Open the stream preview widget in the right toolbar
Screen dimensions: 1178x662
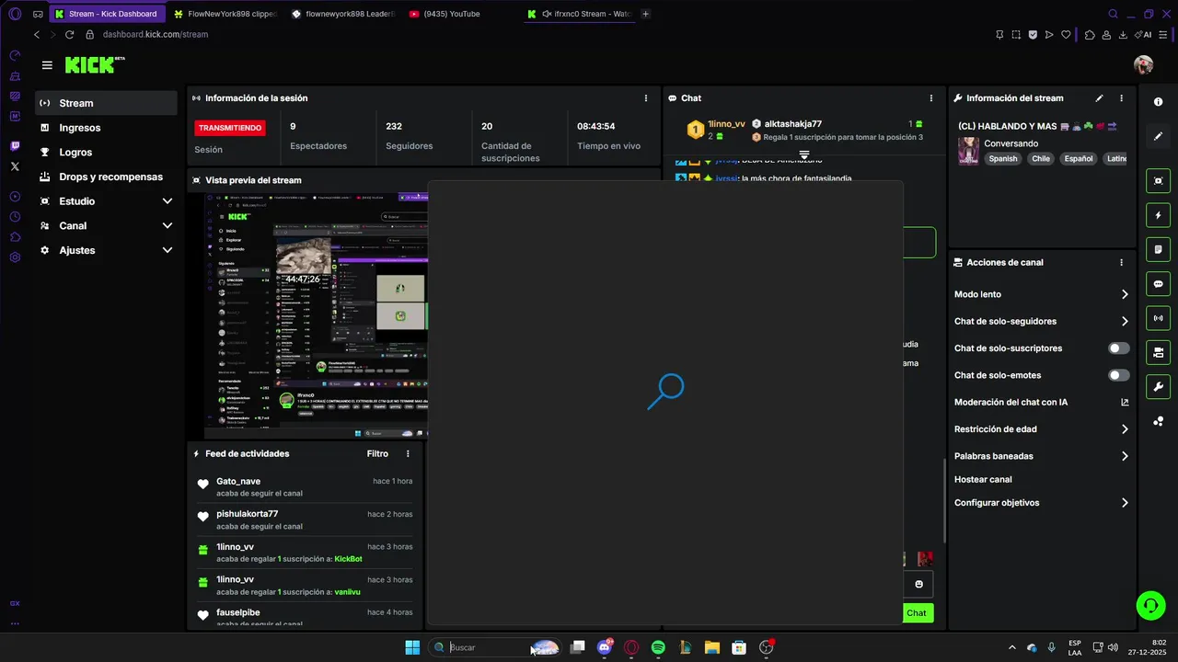1159,181
